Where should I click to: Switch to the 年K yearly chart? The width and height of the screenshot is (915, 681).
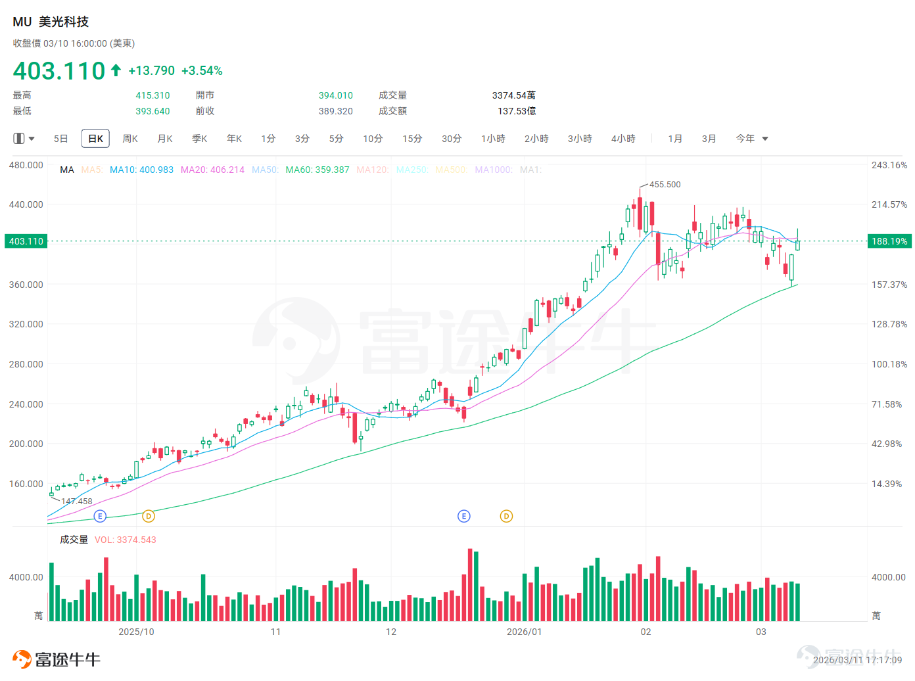pyautogui.click(x=235, y=139)
